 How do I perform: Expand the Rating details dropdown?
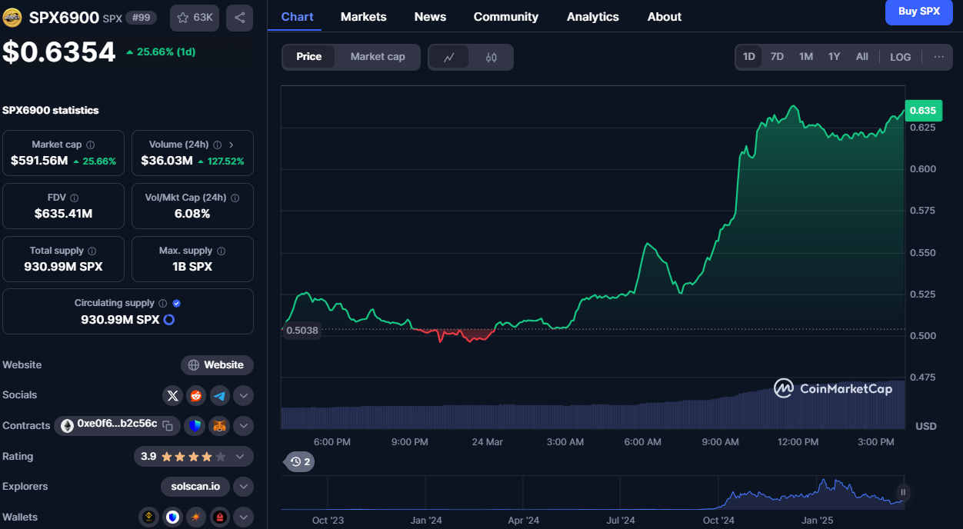[240, 457]
